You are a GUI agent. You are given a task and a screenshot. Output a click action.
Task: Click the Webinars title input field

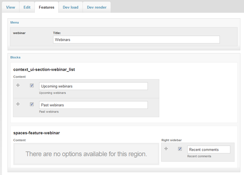tap(137, 40)
